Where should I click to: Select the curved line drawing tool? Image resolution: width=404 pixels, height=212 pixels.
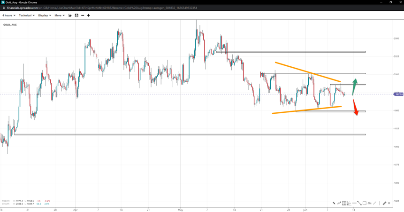click(339, 203)
